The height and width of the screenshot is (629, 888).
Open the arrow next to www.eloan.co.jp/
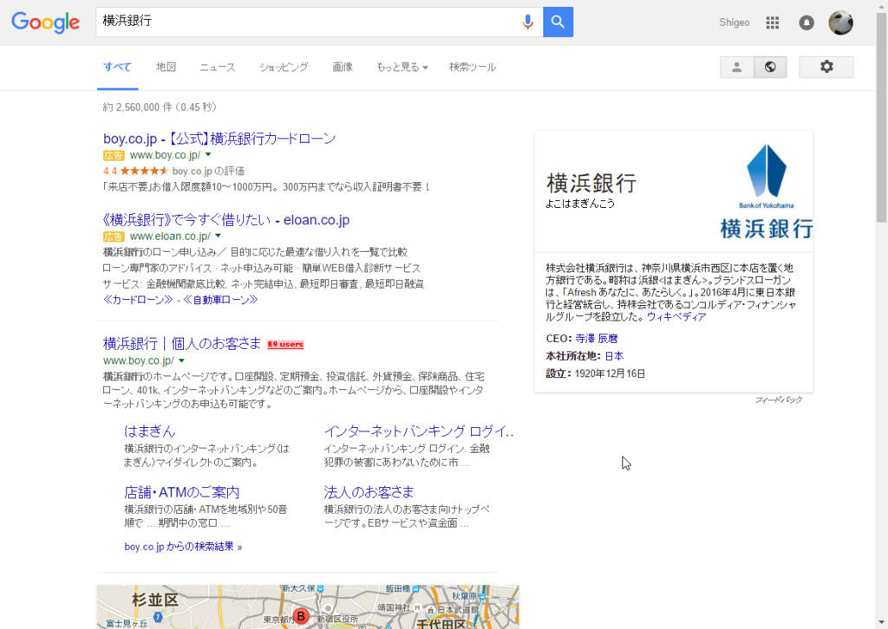[x=218, y=236]
